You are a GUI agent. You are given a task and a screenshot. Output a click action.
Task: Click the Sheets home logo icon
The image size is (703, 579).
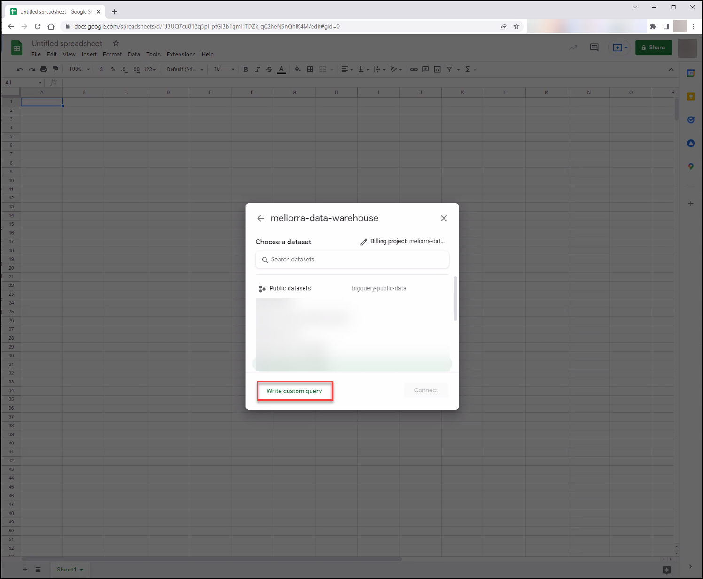tap(16, 48)
